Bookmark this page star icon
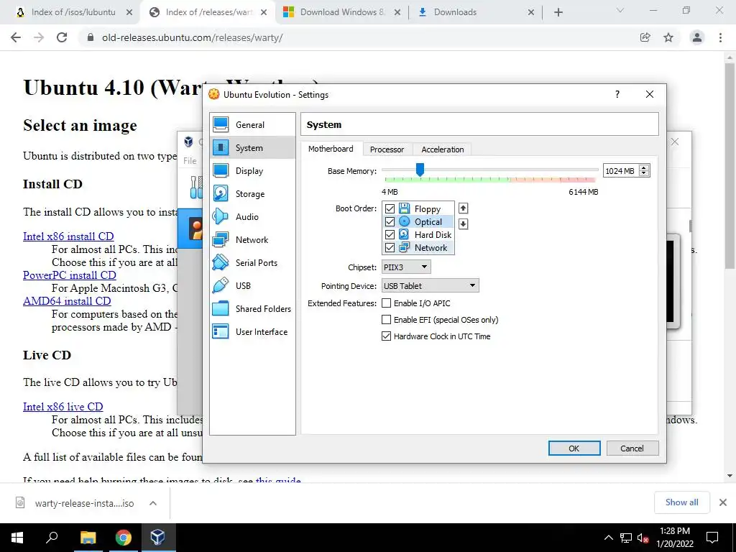 coord(668,37)
